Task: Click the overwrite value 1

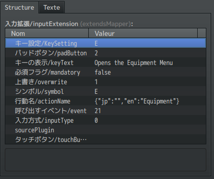Action: coord(96,82)
